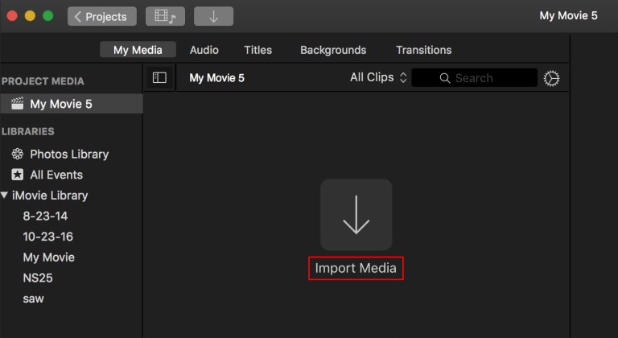Viewport: 618px width, 338px height.
Task: Select My Movie 5 under Project Media
Action: [x=72, y=104]
